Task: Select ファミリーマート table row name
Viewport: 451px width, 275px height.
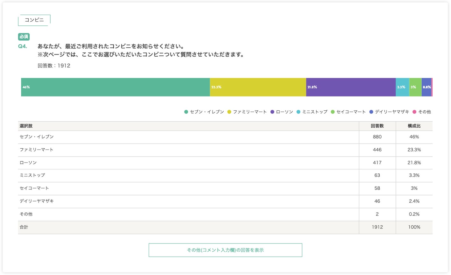Action: click(x=37, y=150)
